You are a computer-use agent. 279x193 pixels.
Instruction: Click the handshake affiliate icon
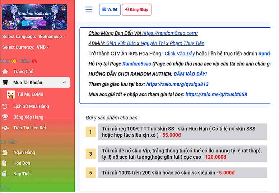[x=5, y=128]
